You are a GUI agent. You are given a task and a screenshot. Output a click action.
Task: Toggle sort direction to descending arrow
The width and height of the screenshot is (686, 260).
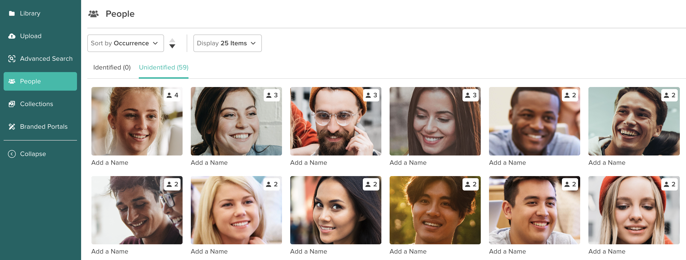172,46
